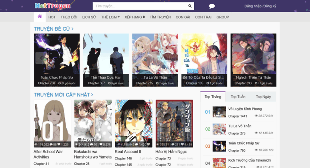Open Truyện Mới Cập Nhật section chevron
310x168 pixels.
pos(92,95)
